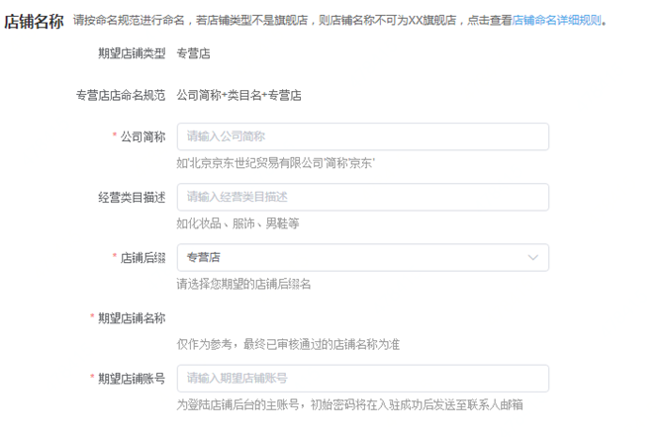Click the 期望店铺账号 field label
The image size is (663, 437).
132,379
